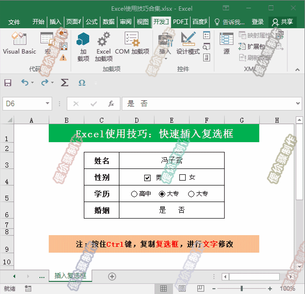Click the 共享 share button
Screen dimensions: 305x294
point(283,22)
